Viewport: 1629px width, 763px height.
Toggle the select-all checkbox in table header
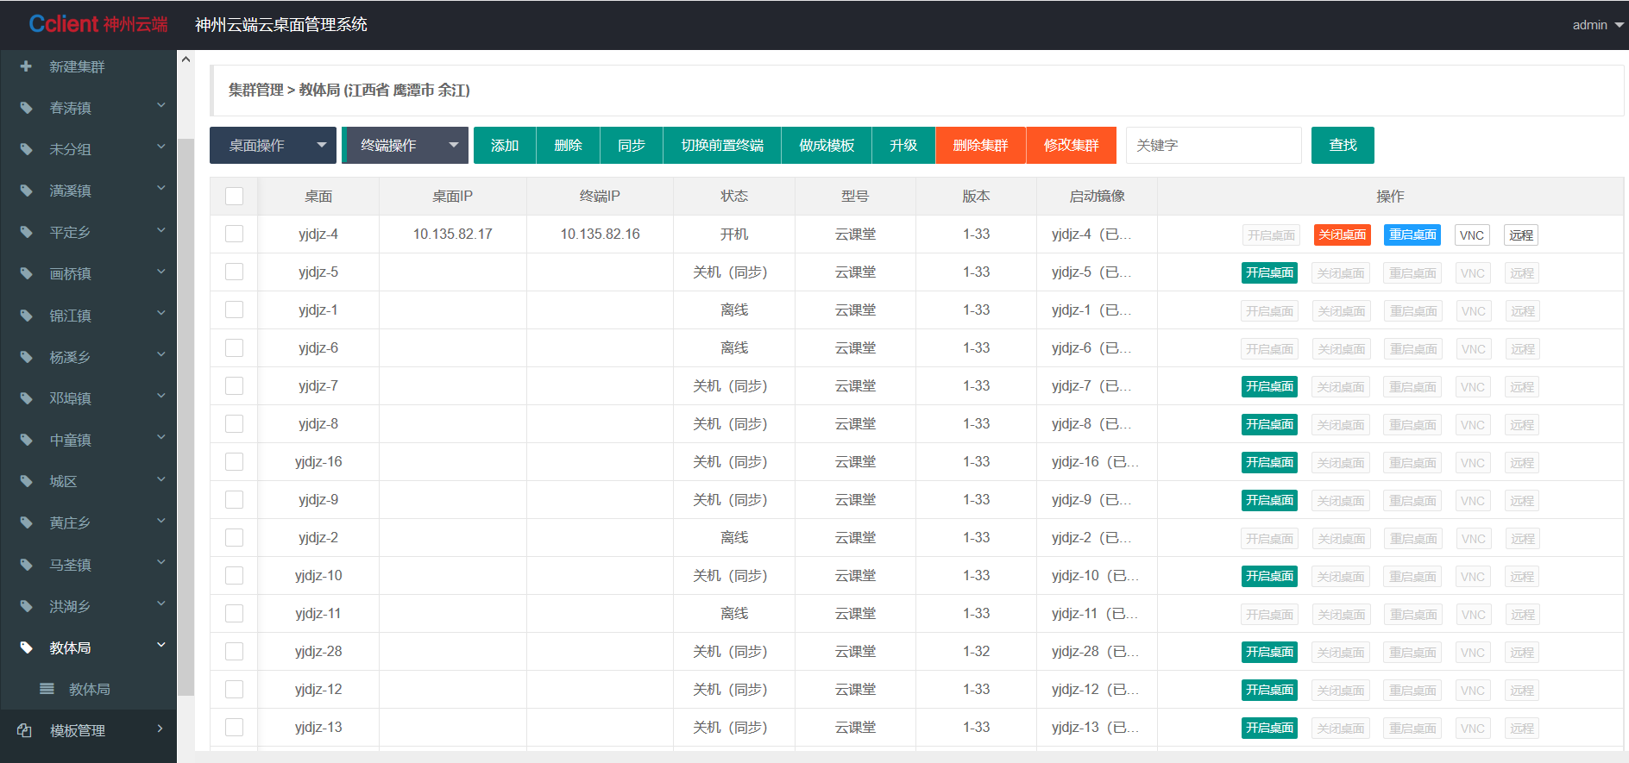[234, 197]
